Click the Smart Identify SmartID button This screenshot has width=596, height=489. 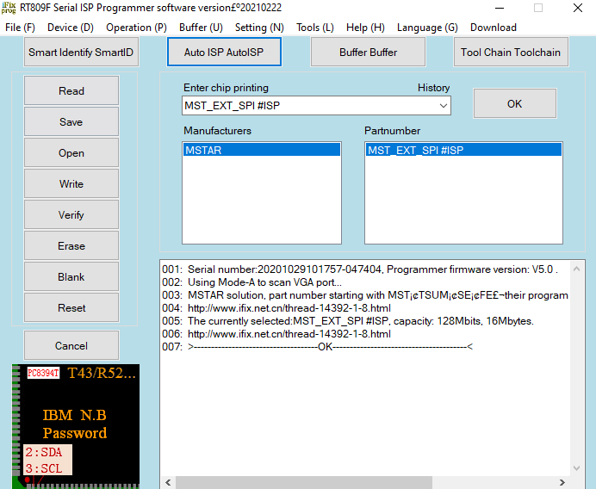81,52
